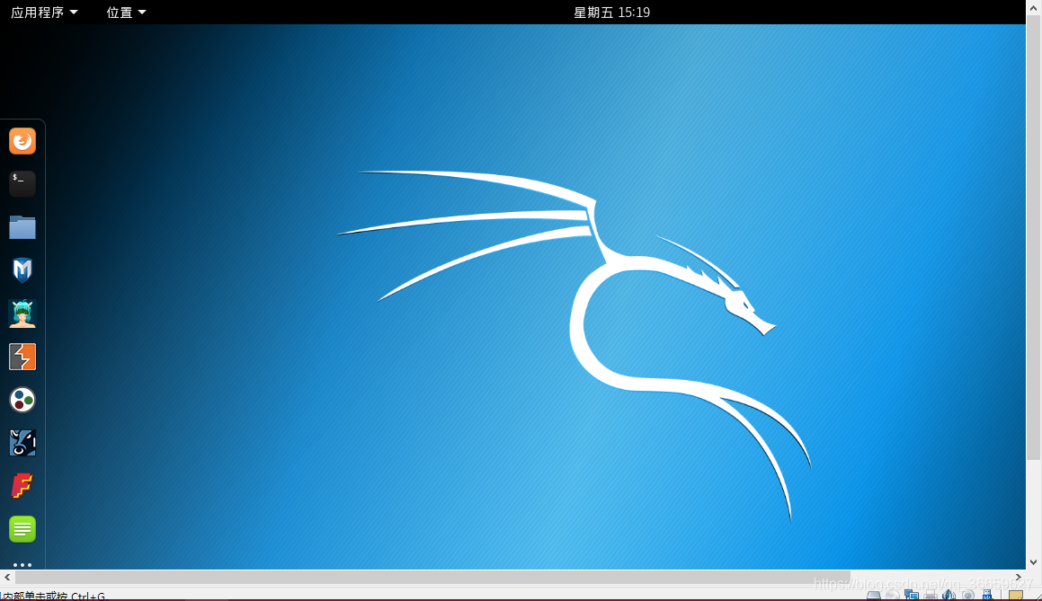The width and height of the screenshot is (1042, 601).
Task: Open the clock showing 星期五 15:19
Action: tap(611, 12)
